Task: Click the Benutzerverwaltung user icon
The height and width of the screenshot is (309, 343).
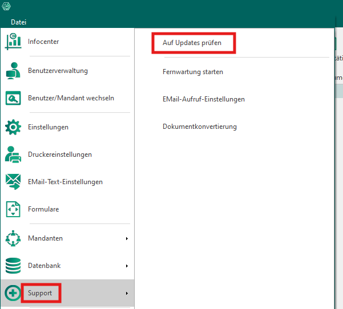Action: [x=13, y=71]
